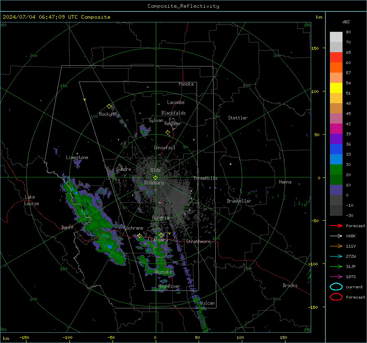The height and width of the screenshot is (343, 367).
Task: Select the Didsbury label
Action: 154,183
